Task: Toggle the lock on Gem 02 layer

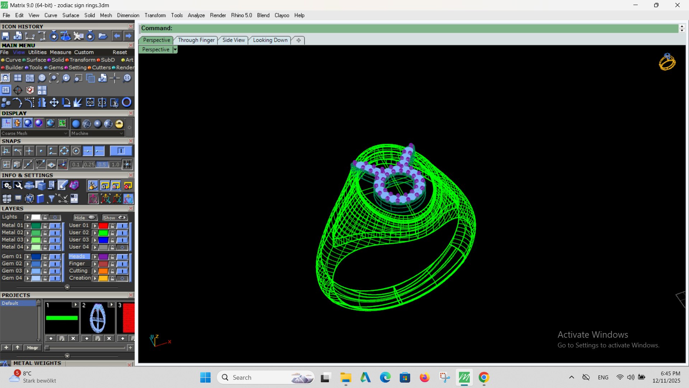Action: point(45,264)
